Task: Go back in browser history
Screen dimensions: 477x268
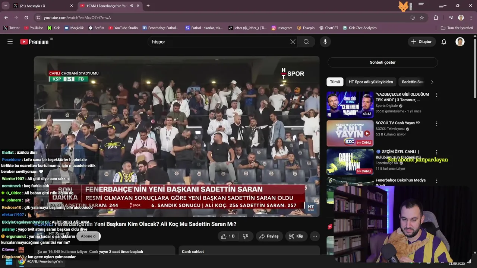Action: click(6, 17)
